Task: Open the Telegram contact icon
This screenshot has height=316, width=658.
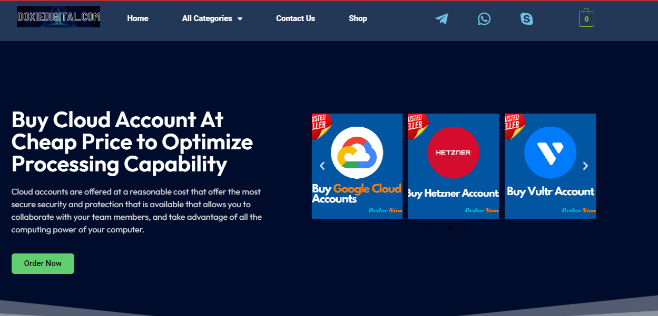Action: click(441, 19)
